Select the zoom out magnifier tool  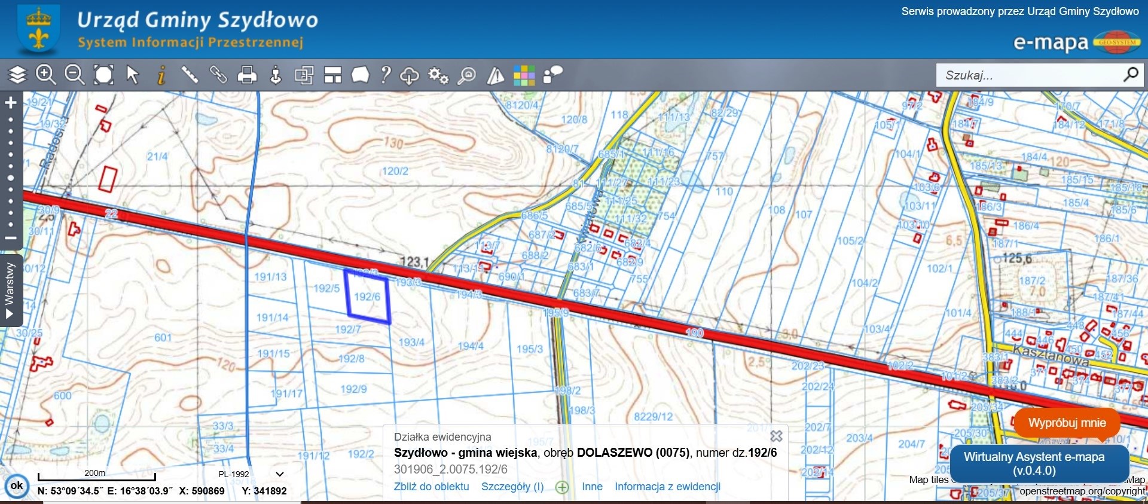click(75, 75)
